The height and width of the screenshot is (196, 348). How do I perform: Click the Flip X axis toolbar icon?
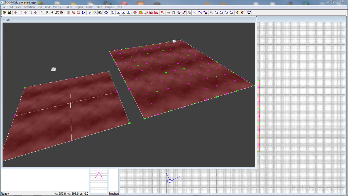pos(15,12)
